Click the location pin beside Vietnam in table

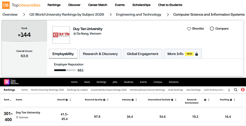pos(17,117)
